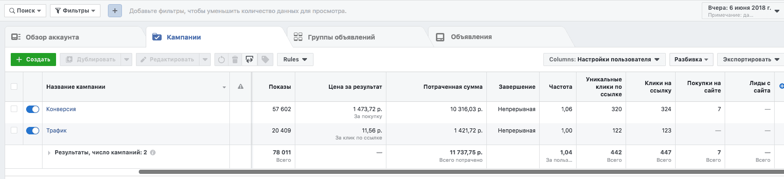784x179 pixels.
Task: Open the Экспортировать dropdown
Action: point(750,60)
